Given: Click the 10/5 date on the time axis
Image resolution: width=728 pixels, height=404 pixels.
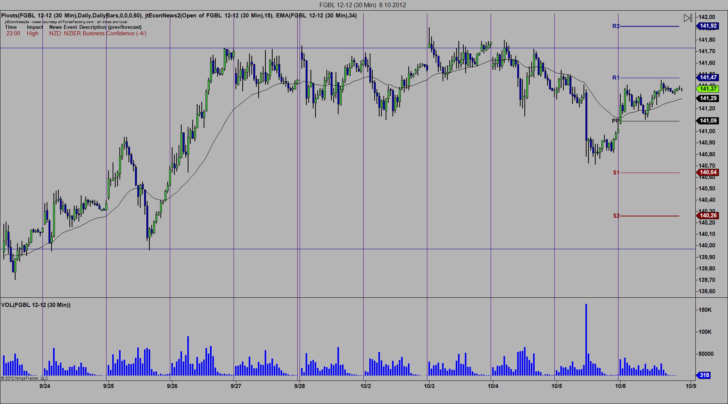Looking at the screenshot, I should click(x=557, y=386).
